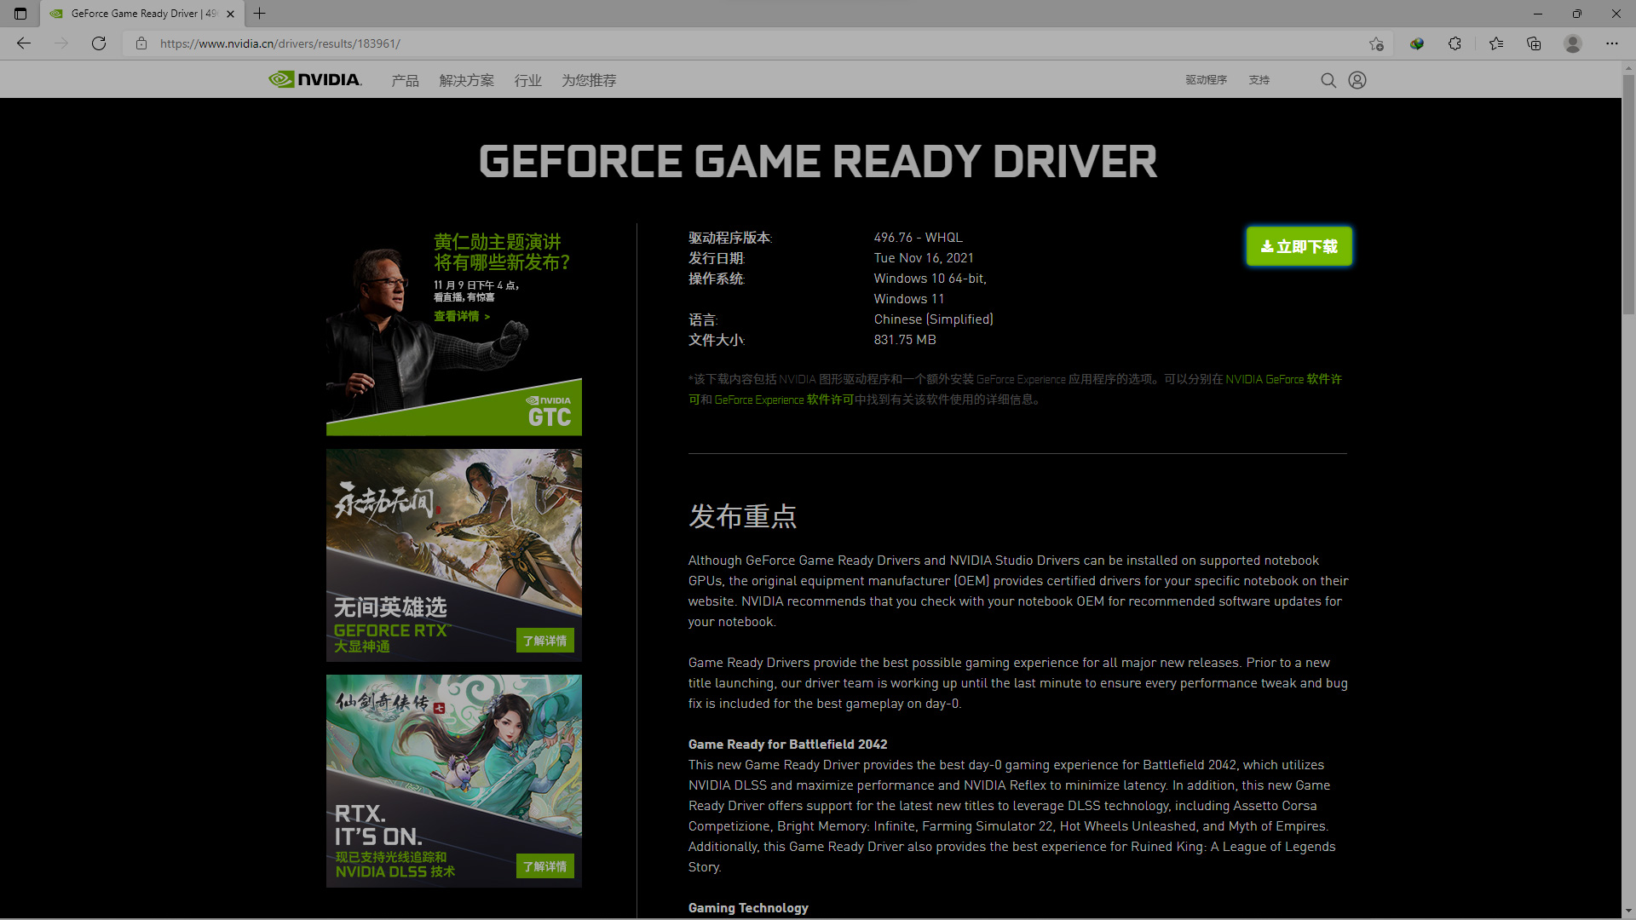
Task: Refresh the page with reload button
Action: click(x=99, y=43)
